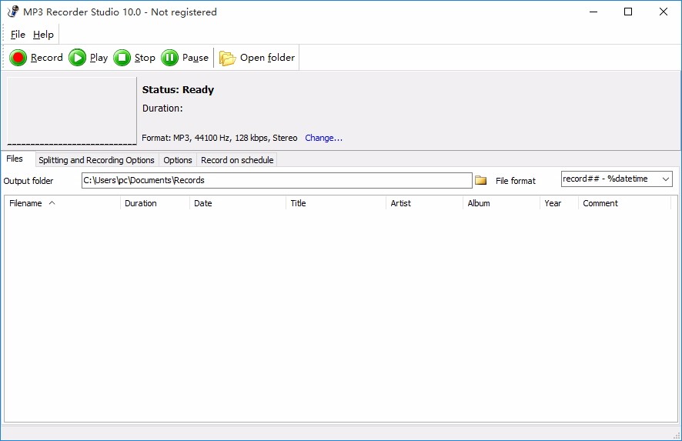Click the red Record button icon
682x441 pixels.
[18, 58]
